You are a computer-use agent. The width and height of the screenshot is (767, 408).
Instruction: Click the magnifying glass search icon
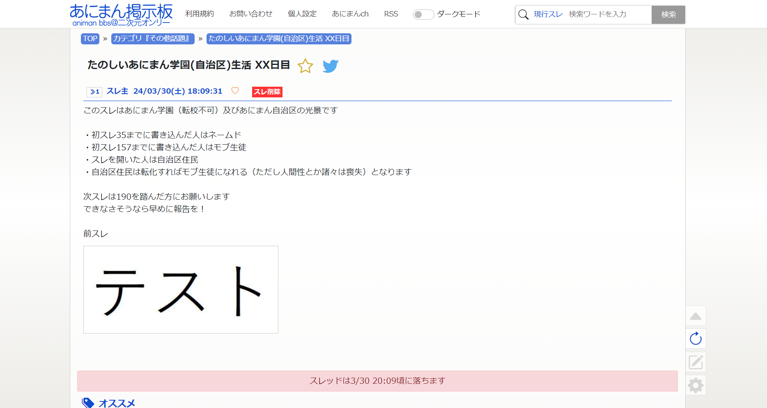click(x=523, y=15)
